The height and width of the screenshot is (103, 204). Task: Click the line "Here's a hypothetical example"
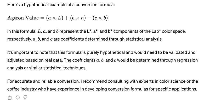point(61,5)
